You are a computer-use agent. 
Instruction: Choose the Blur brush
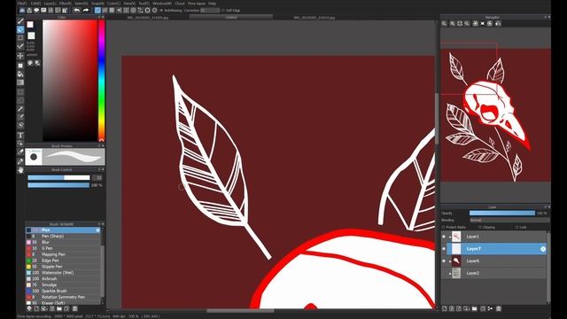63,242
